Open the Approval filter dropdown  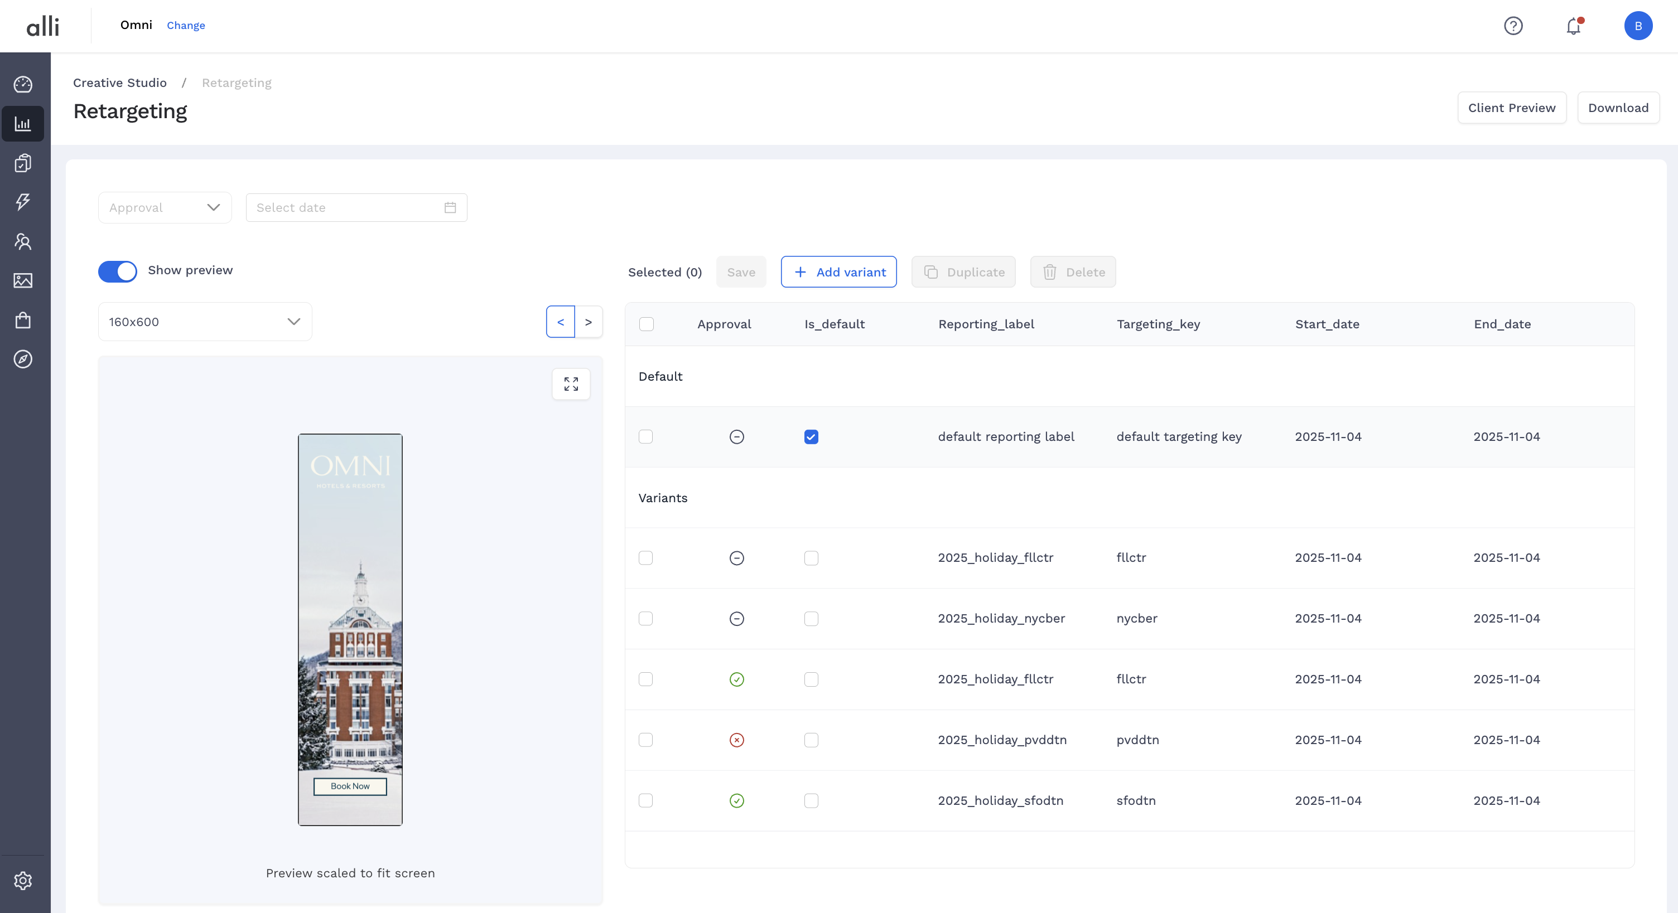click(165, 207)
